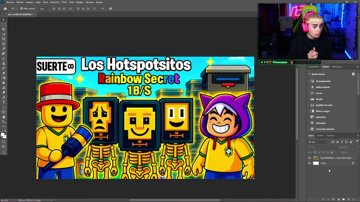The height and width of the screenshot is (202, 360).
Task: Click the Home icon in options bar
Action: click(x=5, y=9)
